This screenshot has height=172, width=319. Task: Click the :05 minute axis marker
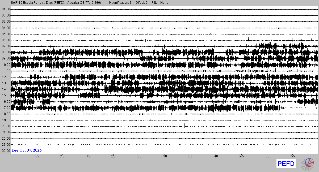[37, 156]
